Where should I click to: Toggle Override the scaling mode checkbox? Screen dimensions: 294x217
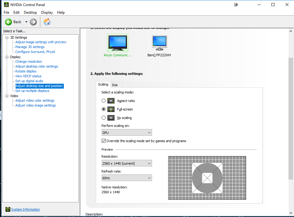click(x=103, y=141)
